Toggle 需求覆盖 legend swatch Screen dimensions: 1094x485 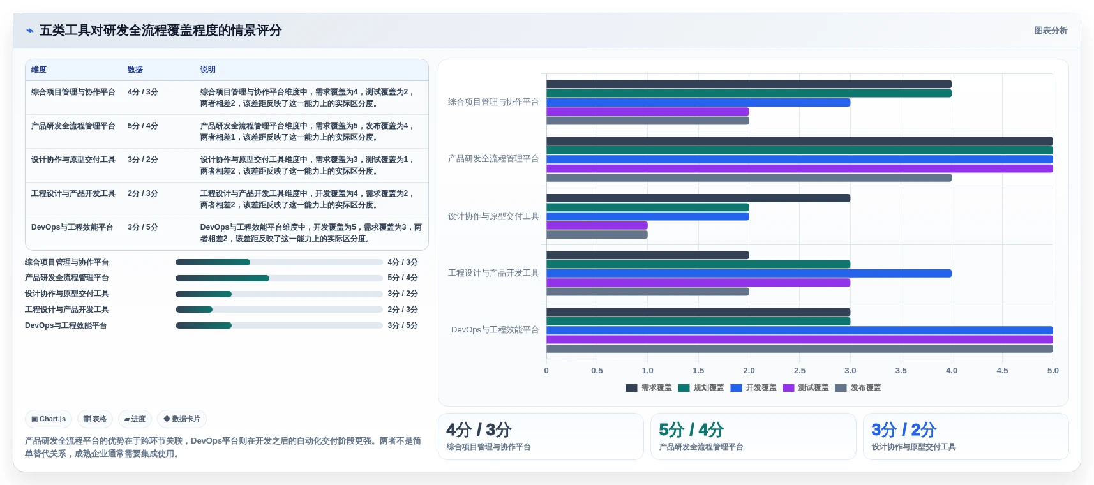pyautogui.click(x=631, y=388)
